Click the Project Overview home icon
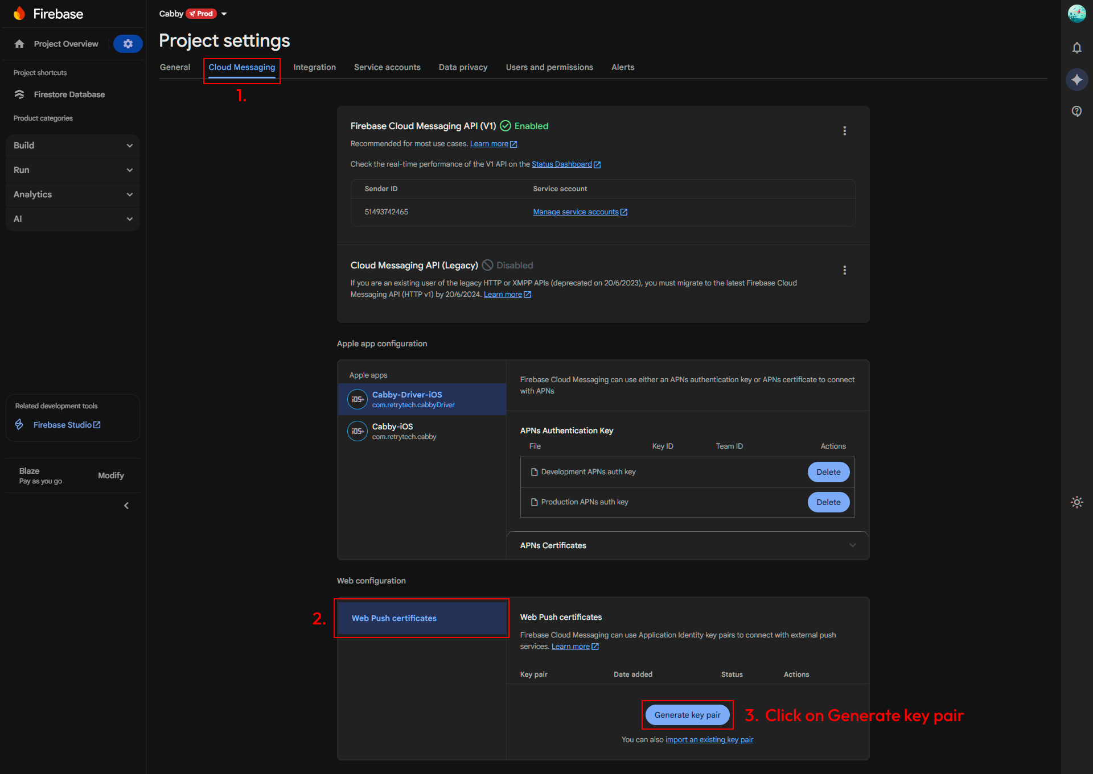 point(19,44)
